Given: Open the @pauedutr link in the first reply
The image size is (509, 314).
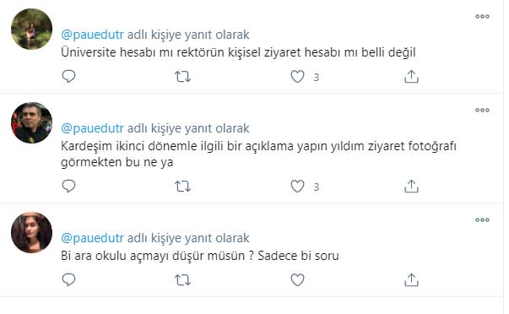Looking at the screenshot, I should coord(93,35).
